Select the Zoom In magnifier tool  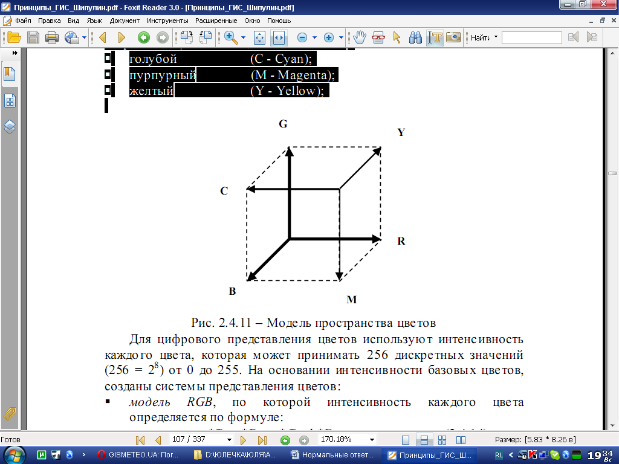231,38
